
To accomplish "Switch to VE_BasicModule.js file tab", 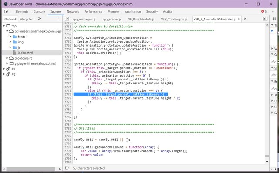I will tap(141, 19).
